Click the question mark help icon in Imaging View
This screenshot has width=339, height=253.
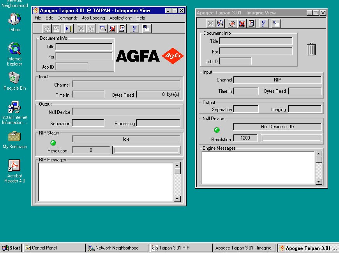coord(263,23)
